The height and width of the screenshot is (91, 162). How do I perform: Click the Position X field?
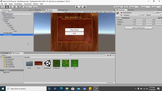139,20
